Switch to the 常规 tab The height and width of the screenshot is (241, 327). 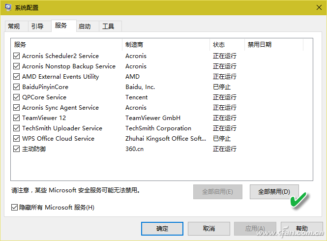coord(14,26)
